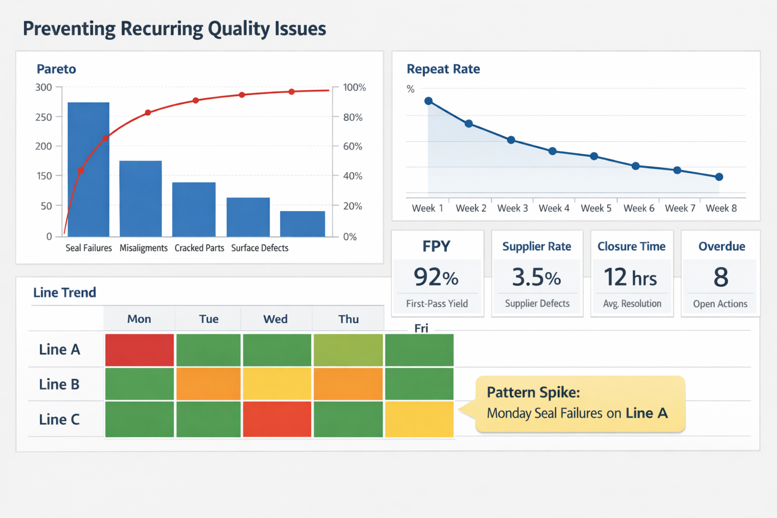The height and width of the screenshot is (518, 777).
Task: Open the Overdue 8 open actions card
Action: tap(720, 274)
